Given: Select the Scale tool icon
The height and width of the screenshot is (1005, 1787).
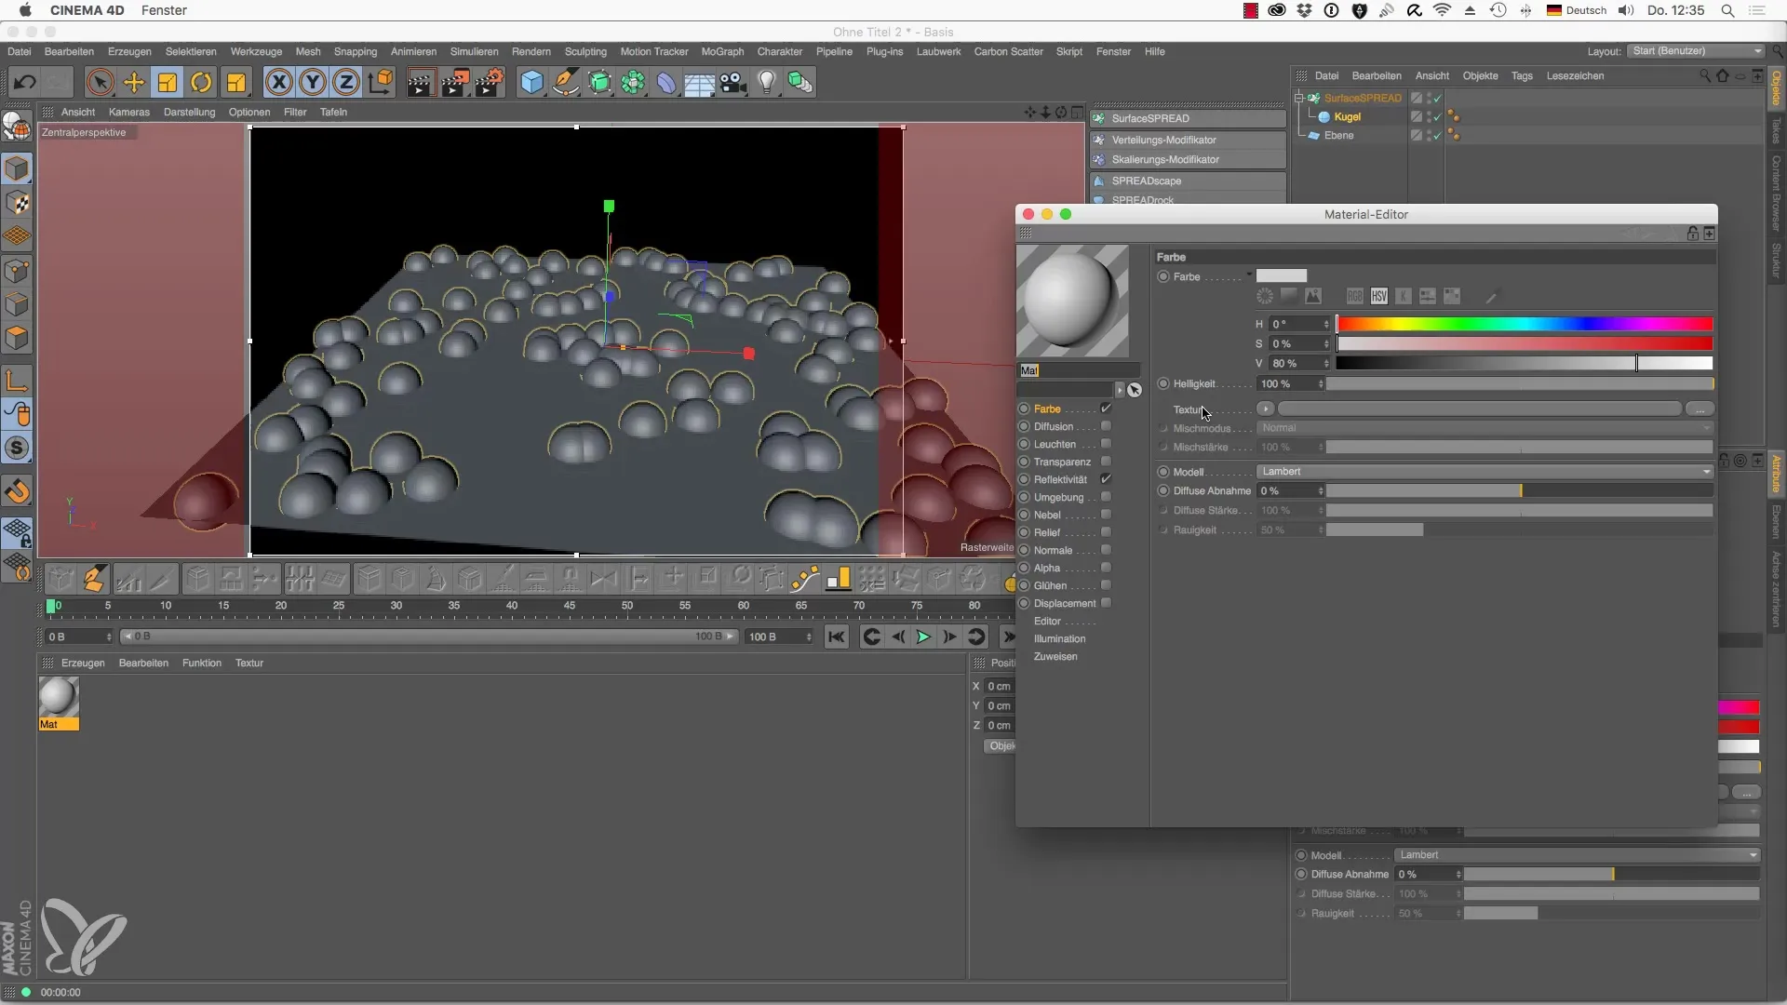Looking at the screenshot, I should pyautogui.click(x=168, y=83).
